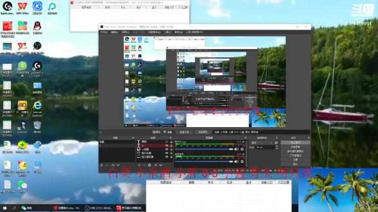Open the 文件(F) menu in OBS
Screen dimensions: 378x212
click(x=103, y=32)
